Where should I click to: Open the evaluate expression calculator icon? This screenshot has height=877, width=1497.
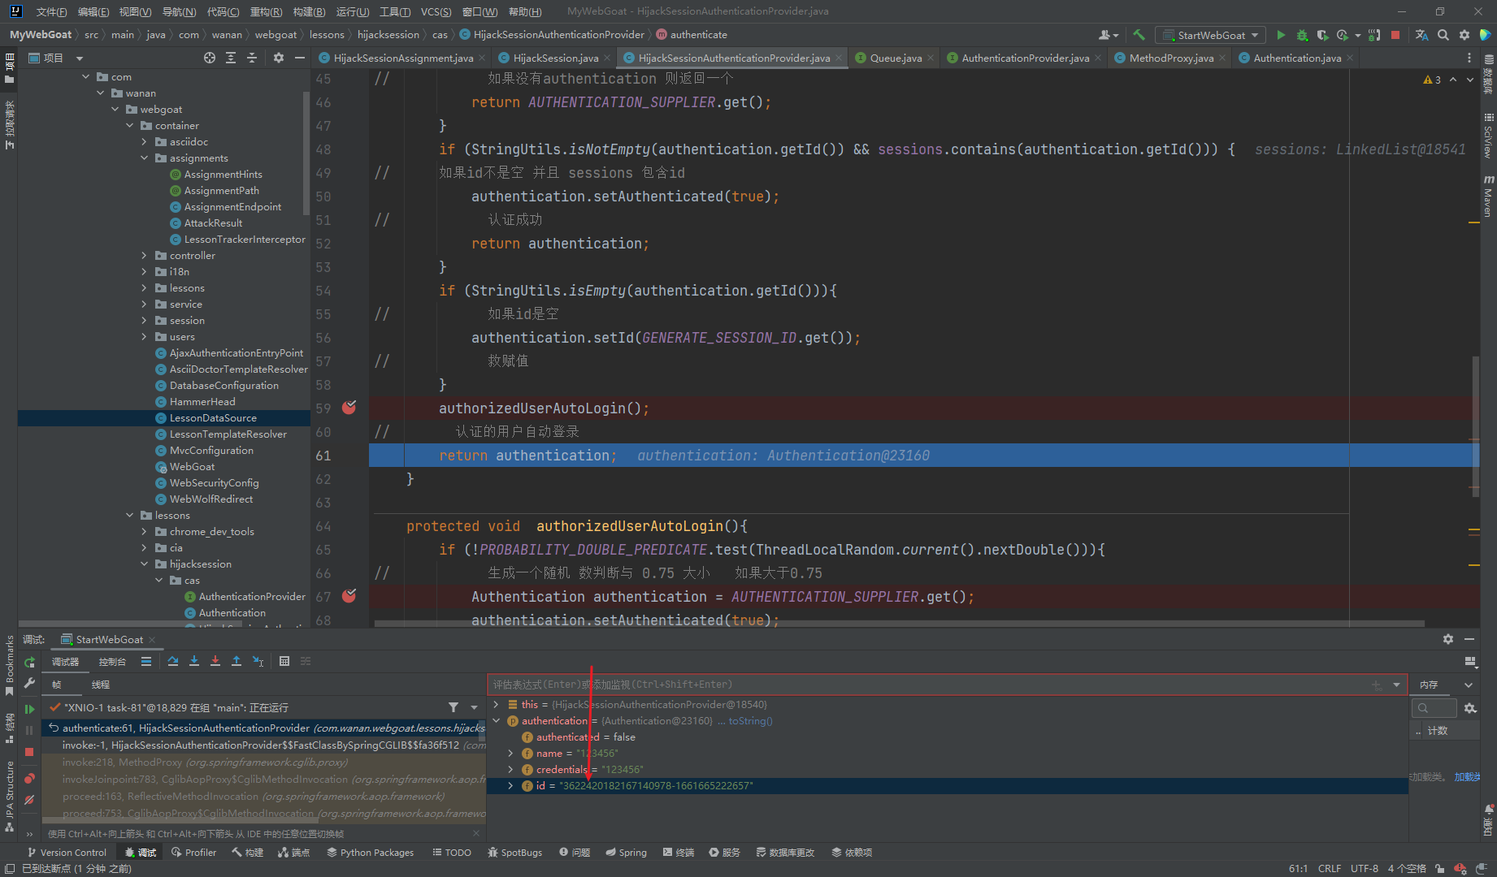click(284, 661)
